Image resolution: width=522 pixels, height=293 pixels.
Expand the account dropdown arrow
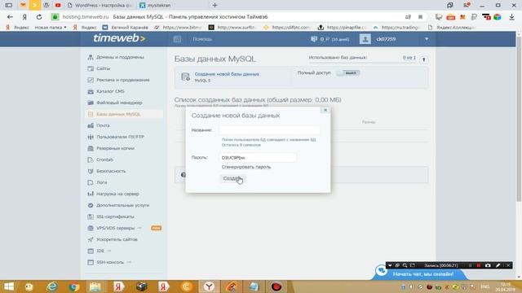point(427,39)
